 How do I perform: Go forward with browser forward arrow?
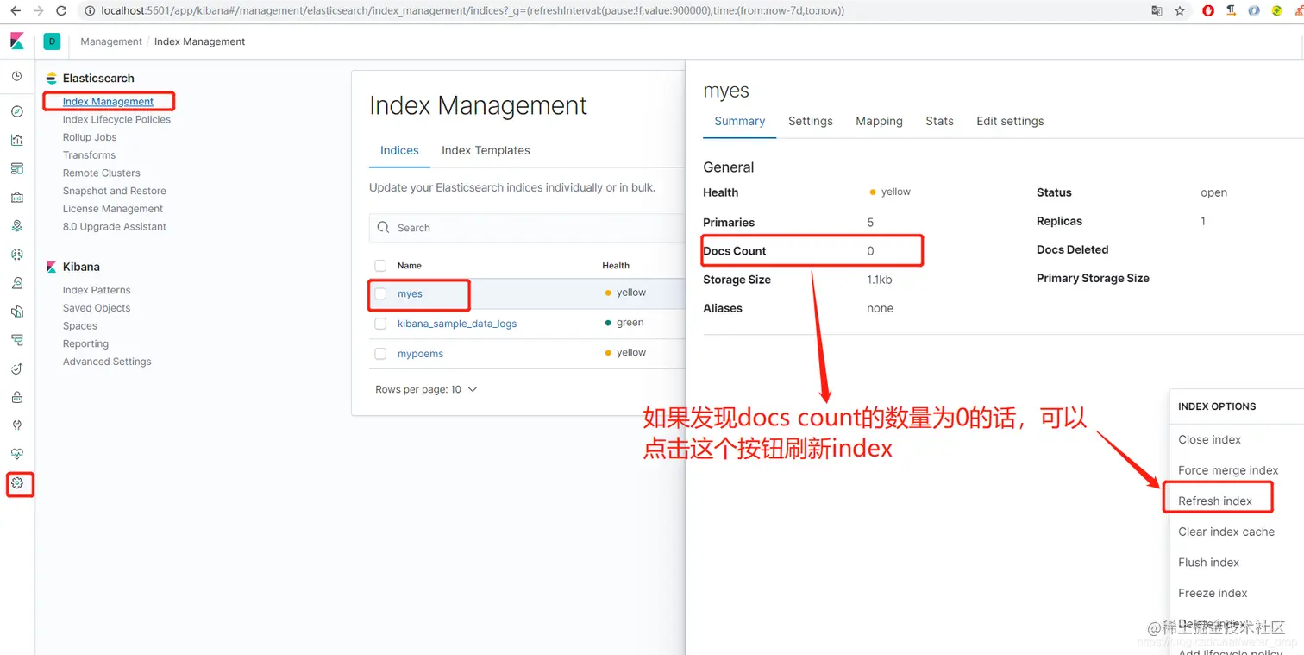(x=38, y=11)
